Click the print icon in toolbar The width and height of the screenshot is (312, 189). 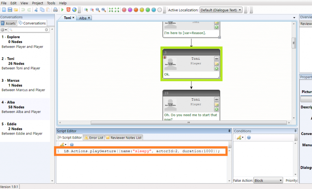[55, 10]
